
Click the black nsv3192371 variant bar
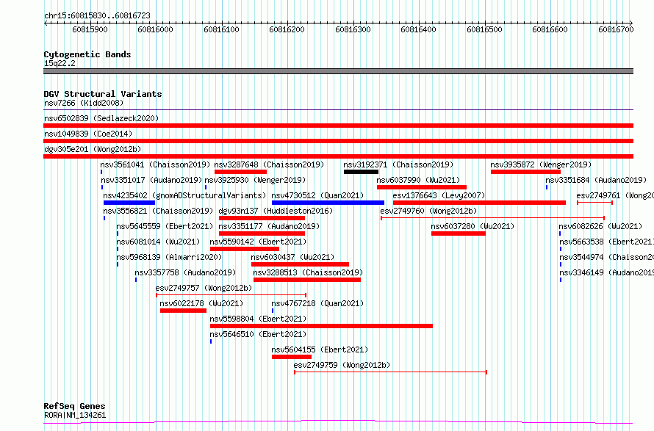tap(362, 172)
